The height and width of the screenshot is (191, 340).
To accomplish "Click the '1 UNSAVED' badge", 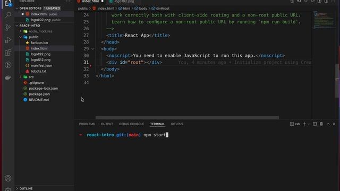I will pyautogui.click(x=52, y=8).
